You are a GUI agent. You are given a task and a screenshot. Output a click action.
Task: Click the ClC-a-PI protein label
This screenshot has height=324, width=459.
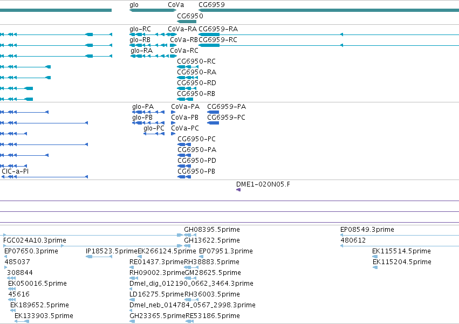pyautogui.click(x=15, y=171)
